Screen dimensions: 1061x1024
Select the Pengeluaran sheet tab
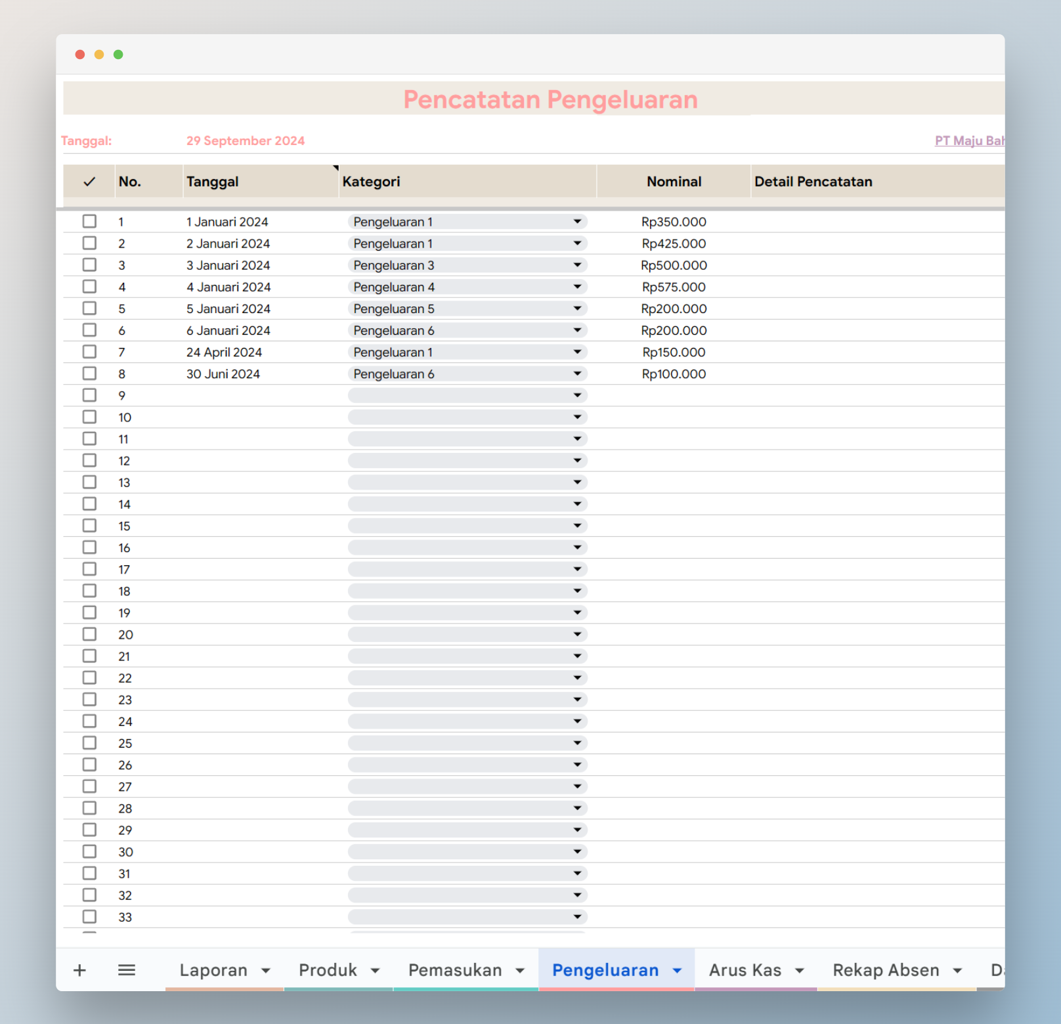tap(605, 970)
